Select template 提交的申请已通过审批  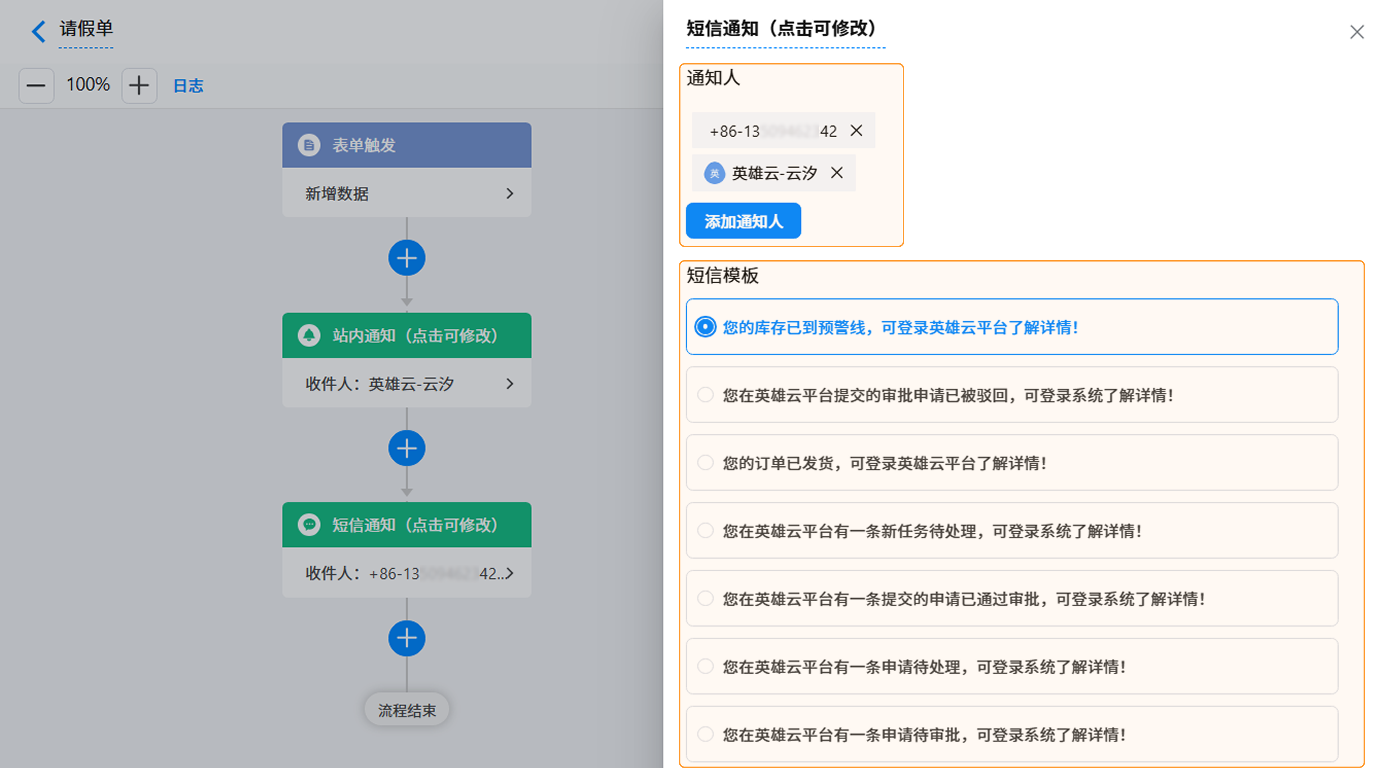(x=1012, y=598)
